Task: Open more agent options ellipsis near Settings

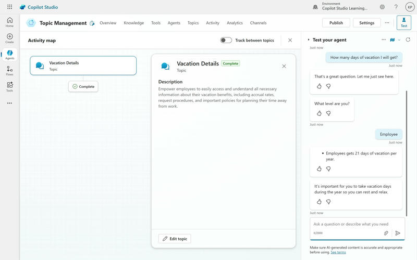Action: (387, 23)
